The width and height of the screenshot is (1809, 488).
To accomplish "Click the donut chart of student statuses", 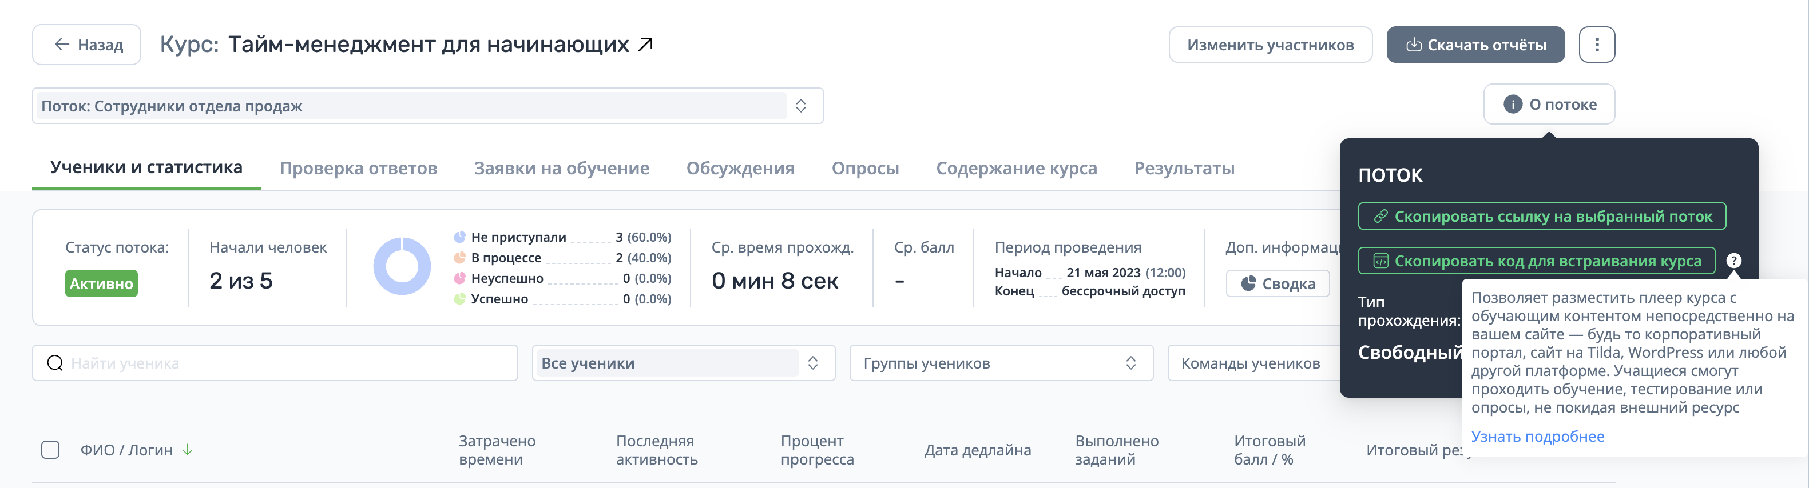I will coord(402,266).
